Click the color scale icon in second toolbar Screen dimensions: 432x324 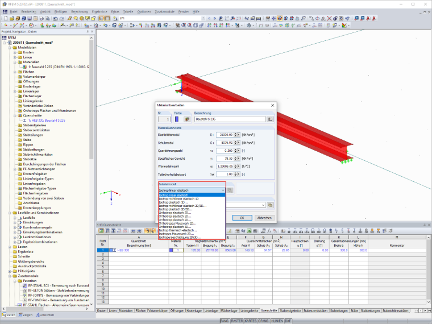344,26
